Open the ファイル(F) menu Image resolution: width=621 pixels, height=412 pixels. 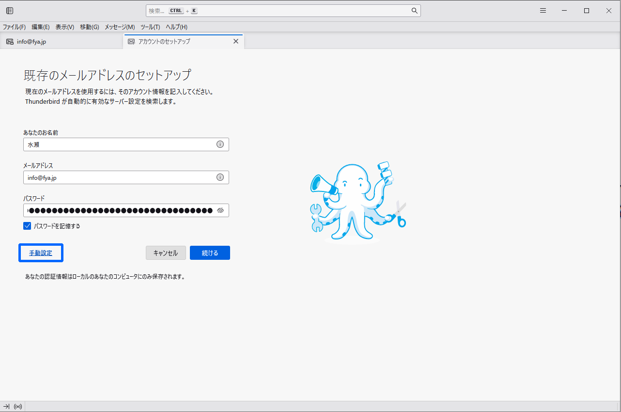14,27
